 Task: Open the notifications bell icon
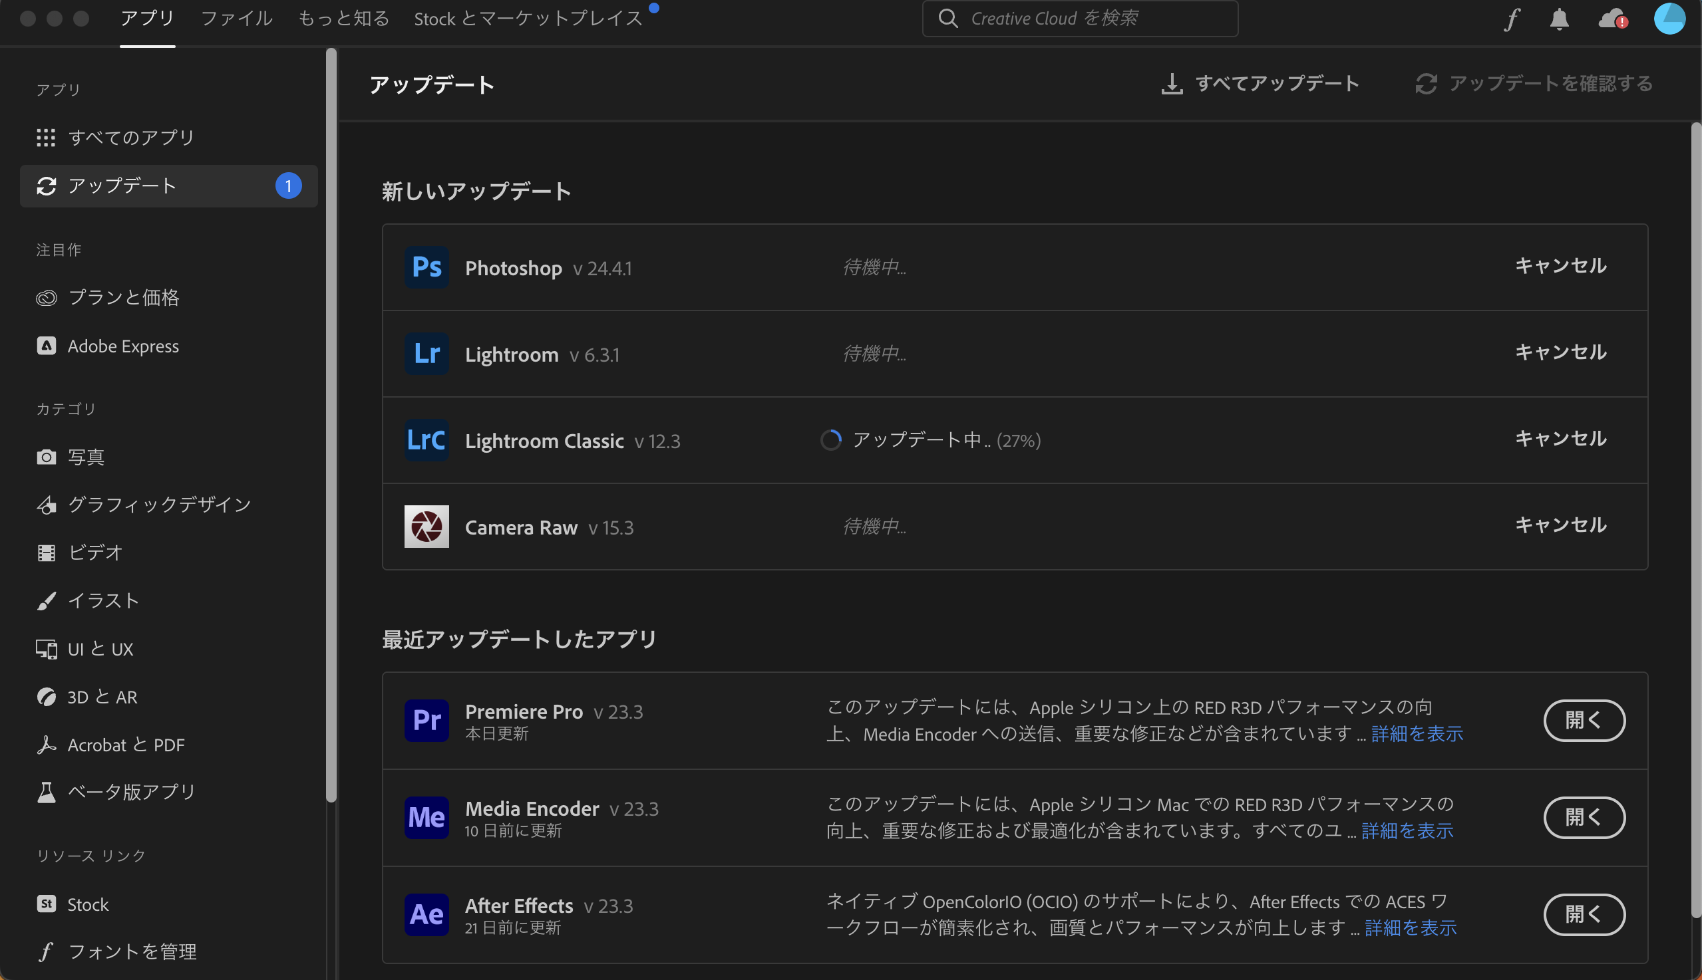pyautogui.click(x=1559, y=19)
